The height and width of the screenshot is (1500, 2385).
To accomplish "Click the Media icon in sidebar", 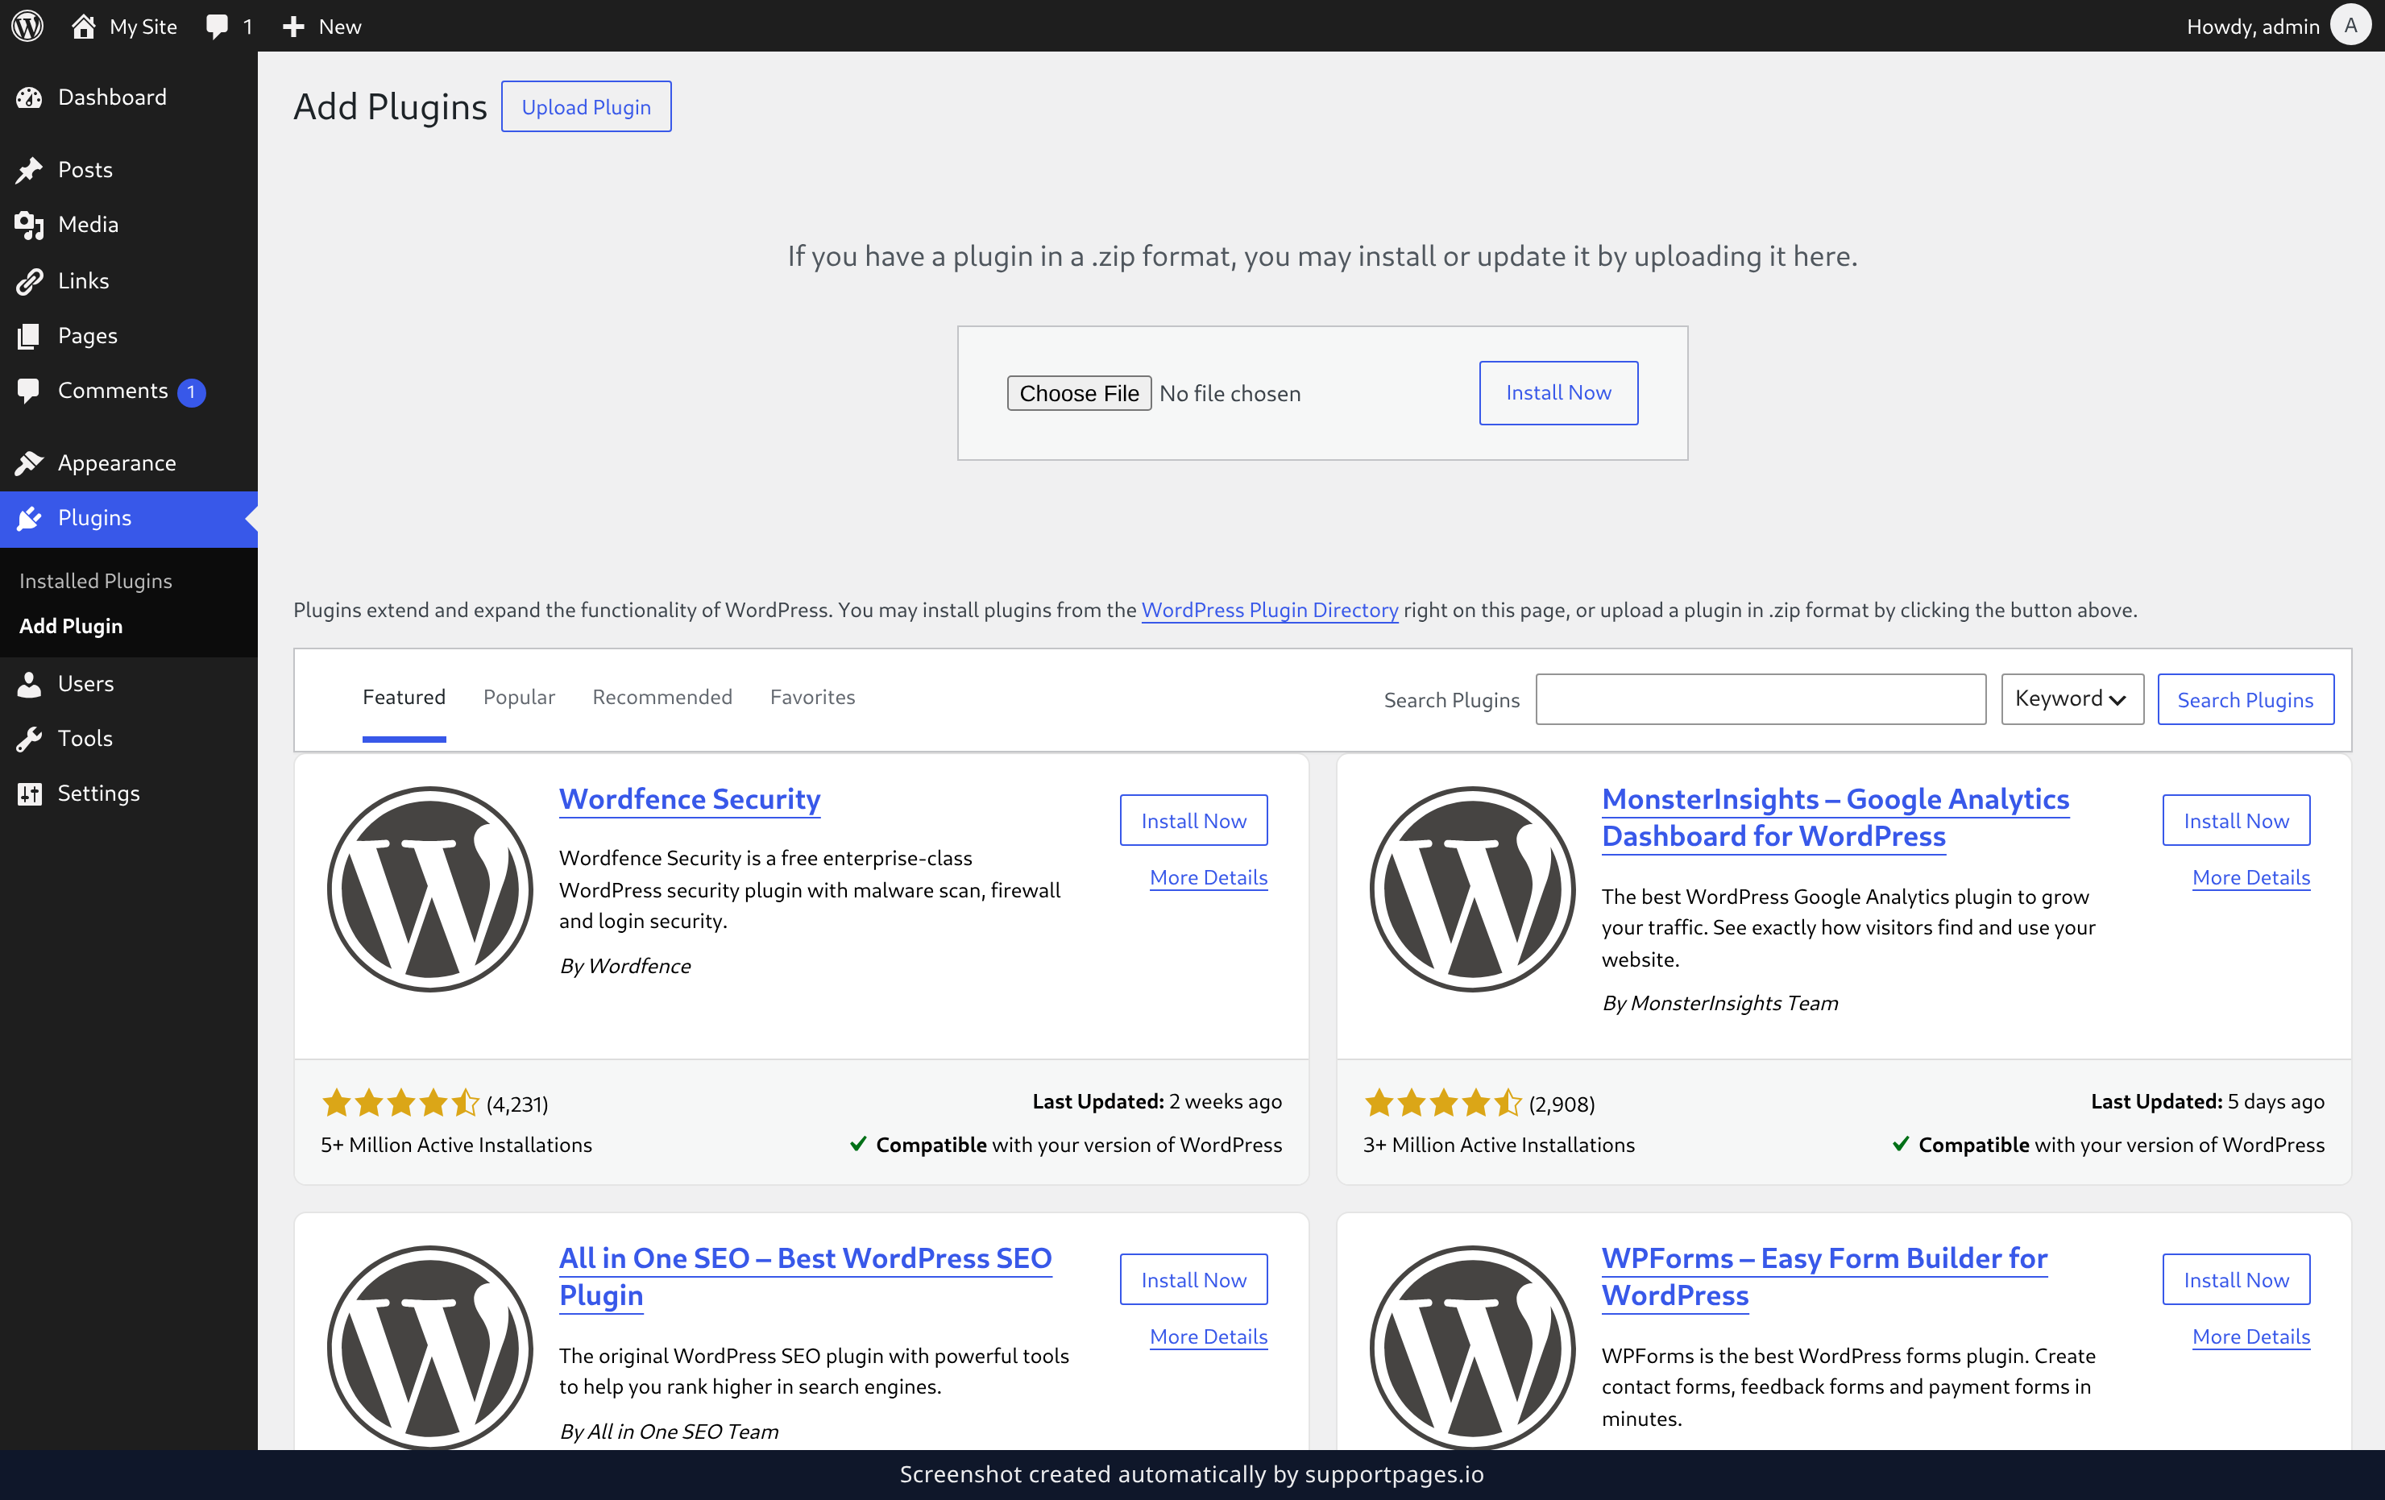I will 30,225.
